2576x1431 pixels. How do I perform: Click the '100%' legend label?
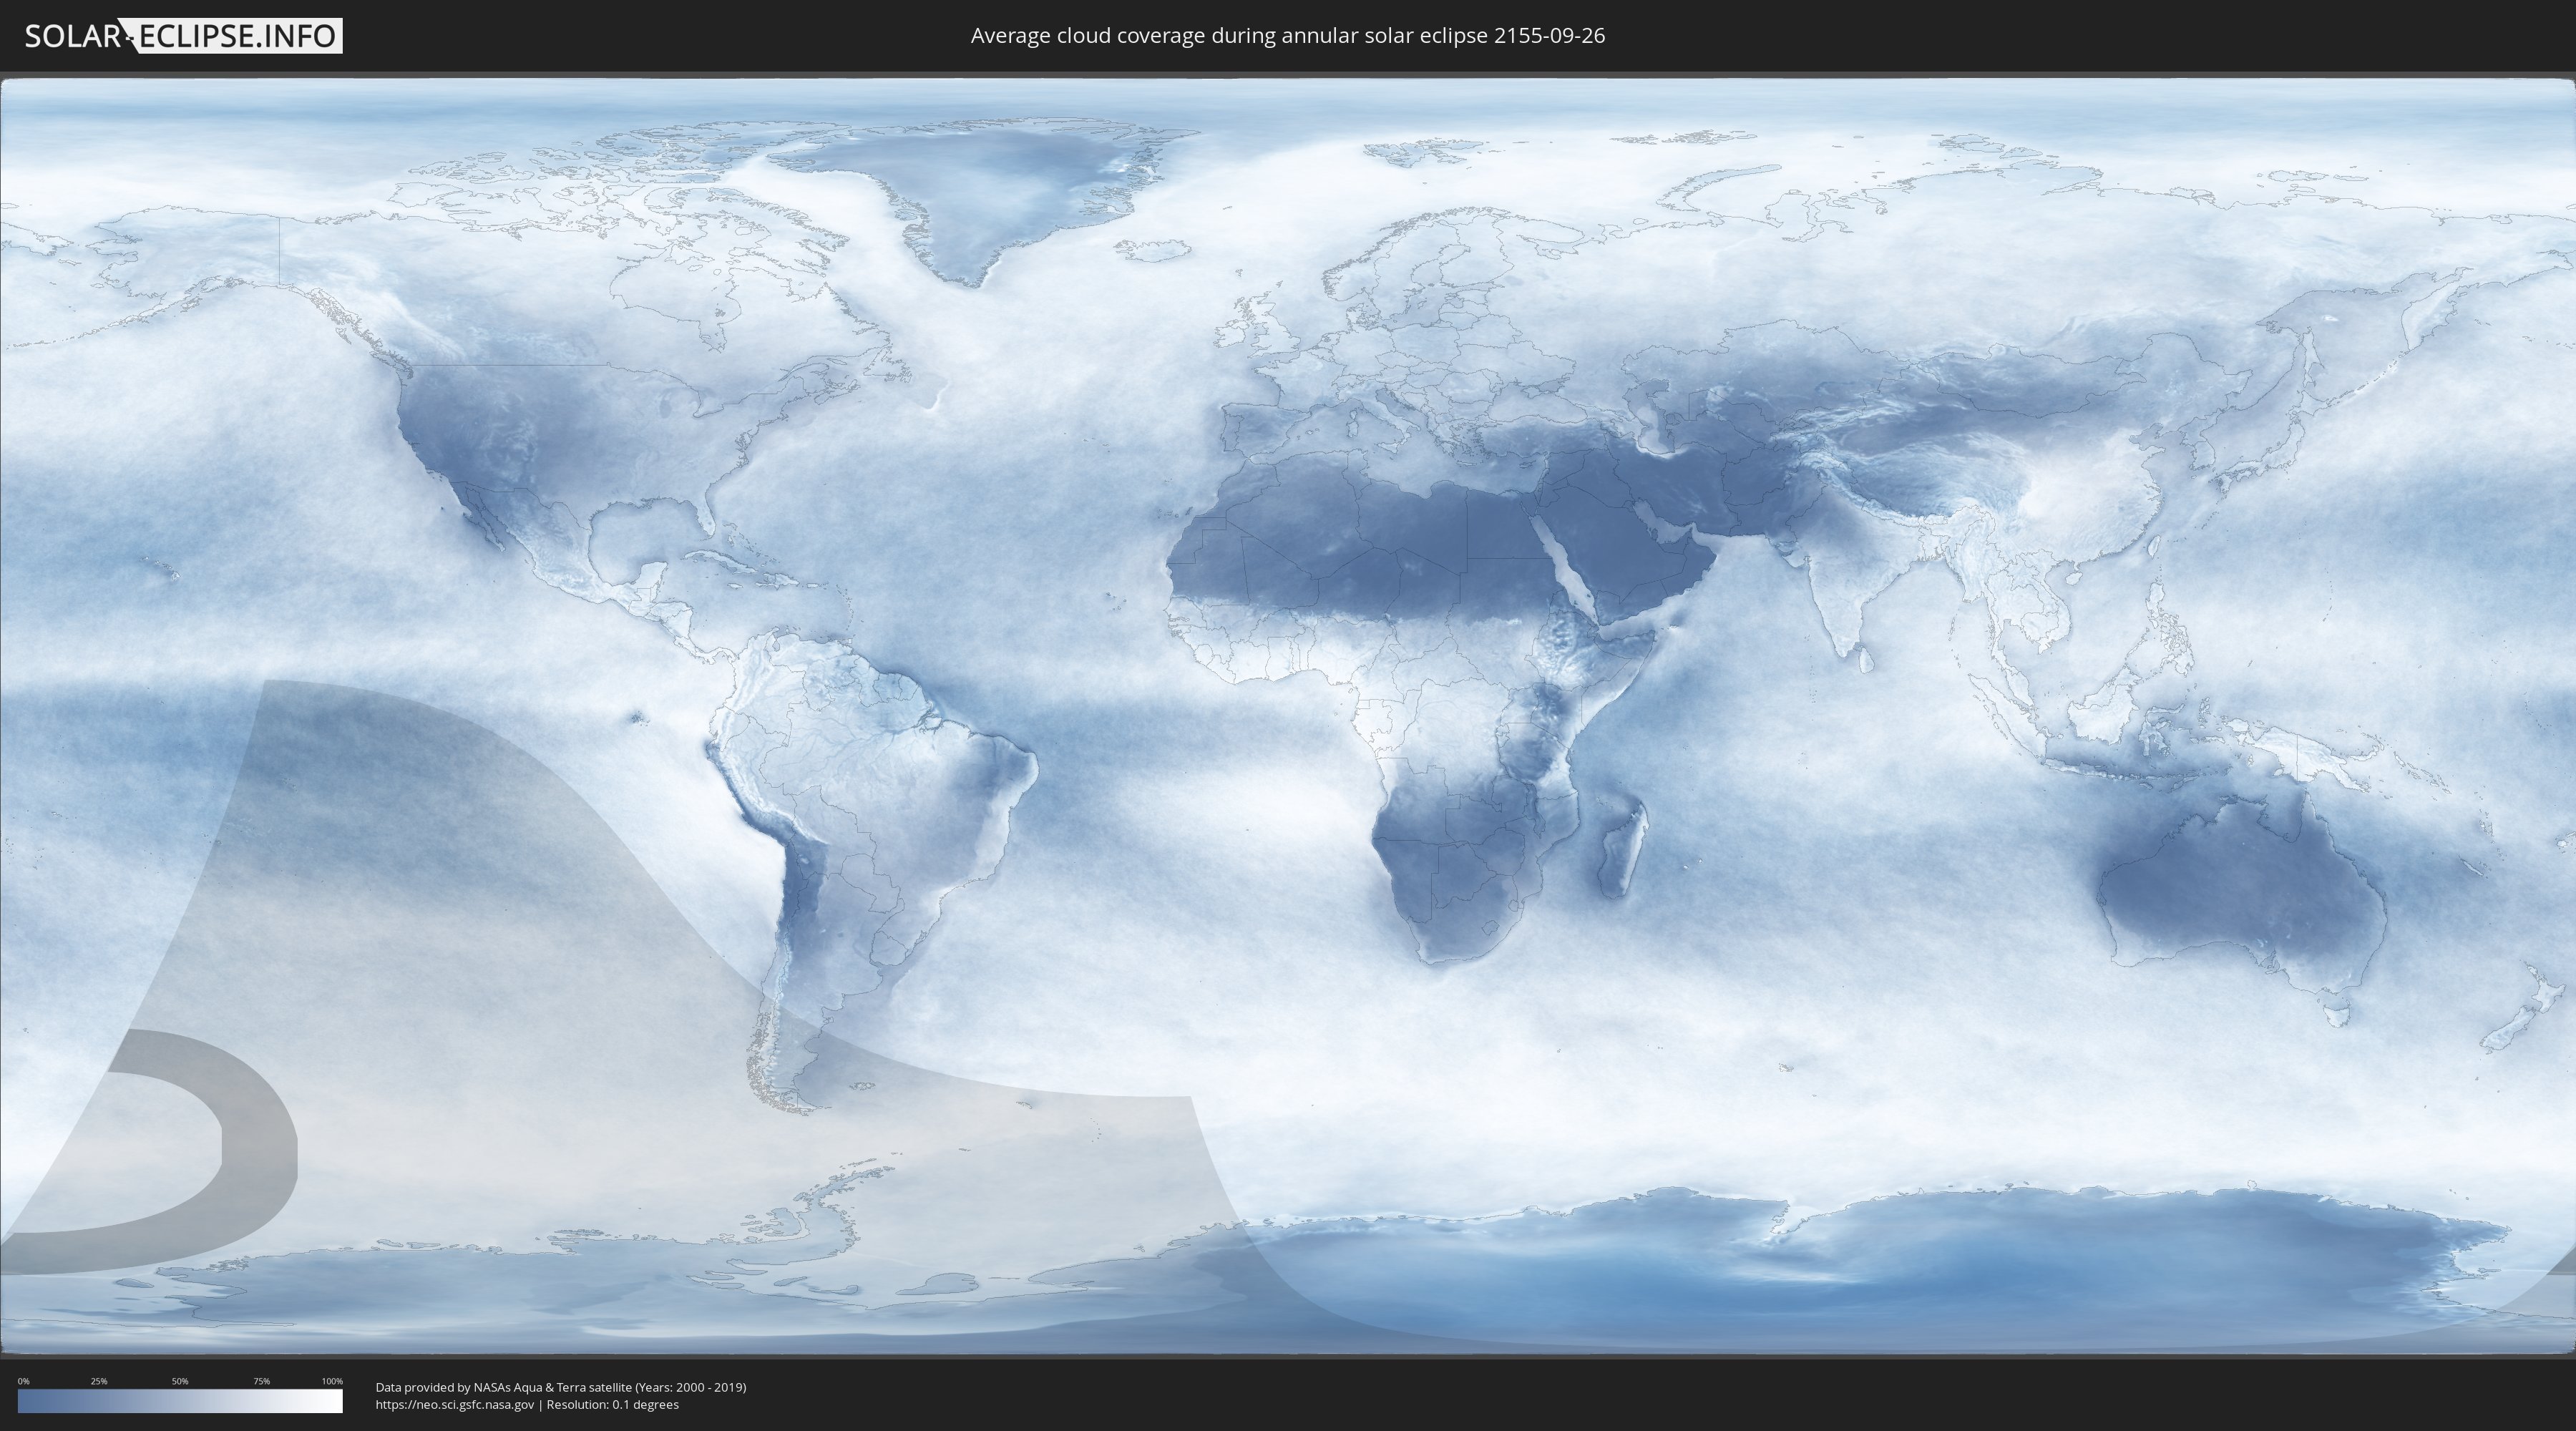[x=332, y=1381]
